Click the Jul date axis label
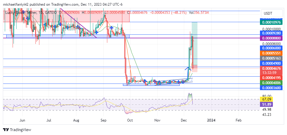This screenshot has height=135, width=287. click(x=49, y=120)
